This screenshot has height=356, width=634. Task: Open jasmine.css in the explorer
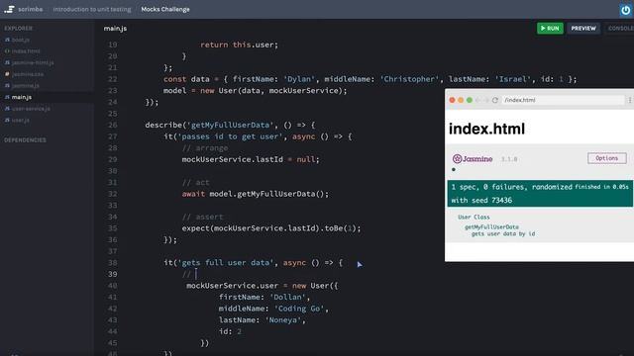pyautogui.click(x=28, y=74)
